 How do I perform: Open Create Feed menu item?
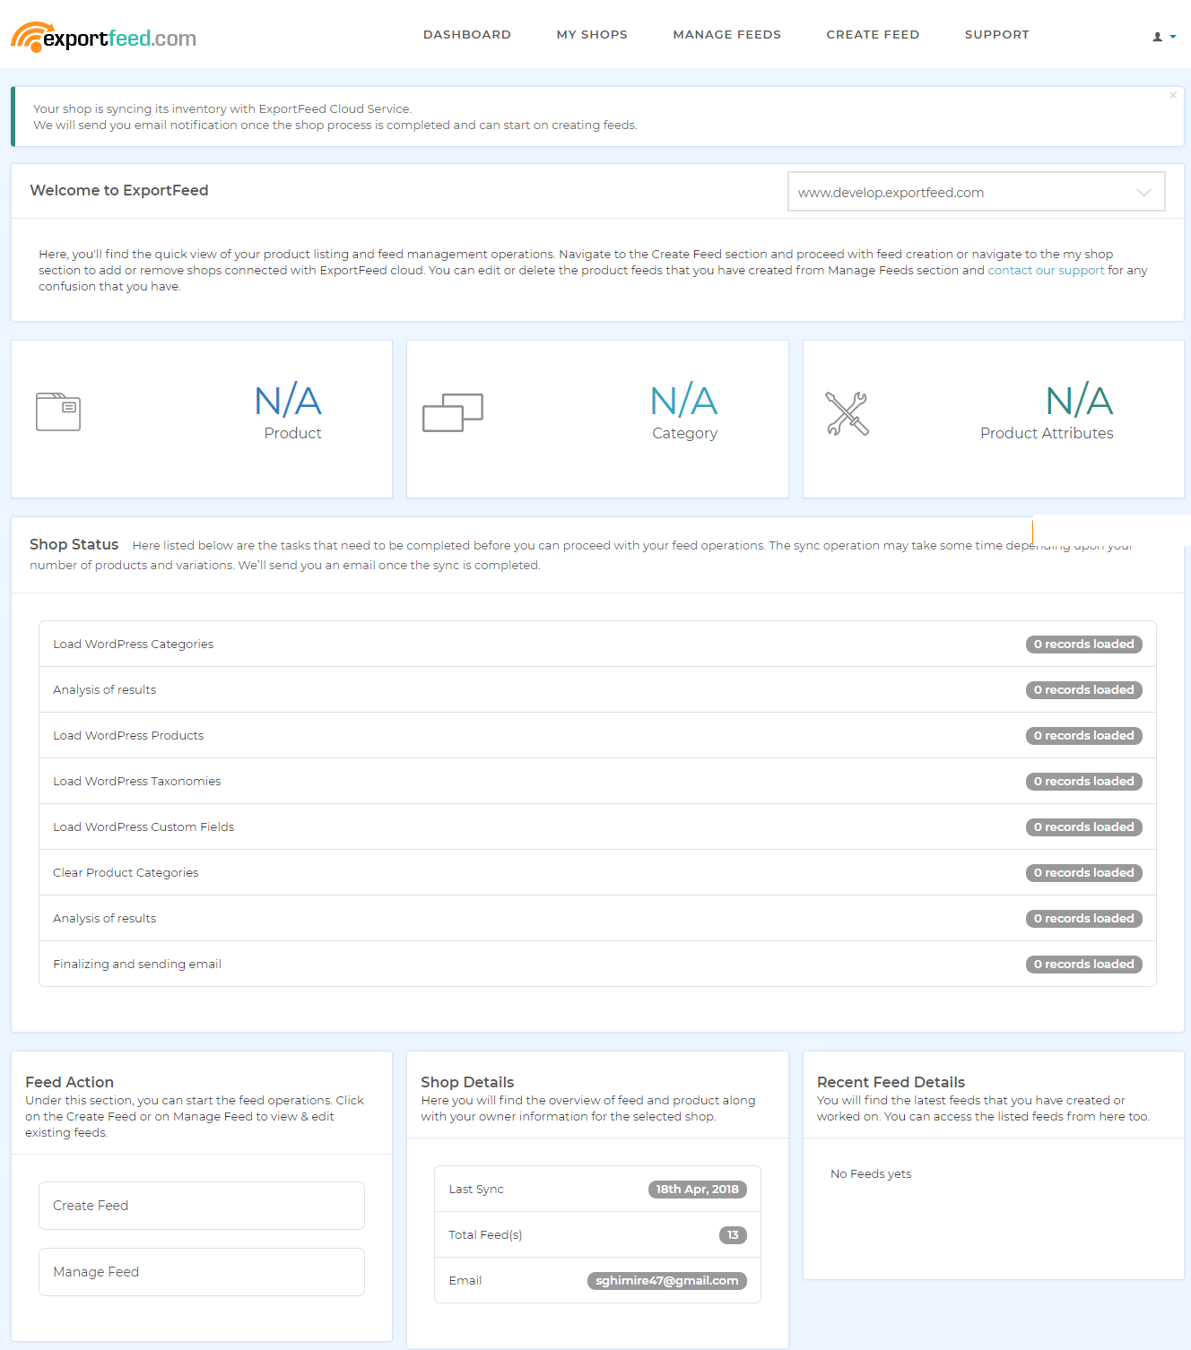(873, 35)
